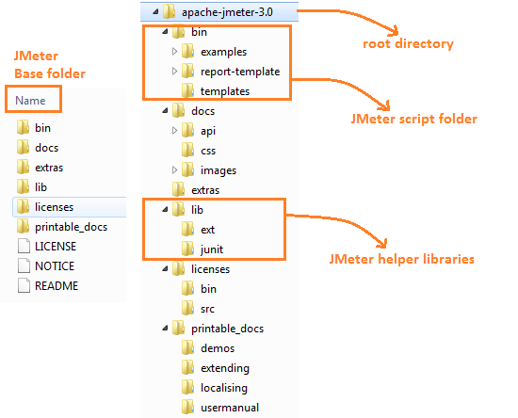The image size is (518, 418).
Task: Click the extending folder icon
Action: coord(188,368)
